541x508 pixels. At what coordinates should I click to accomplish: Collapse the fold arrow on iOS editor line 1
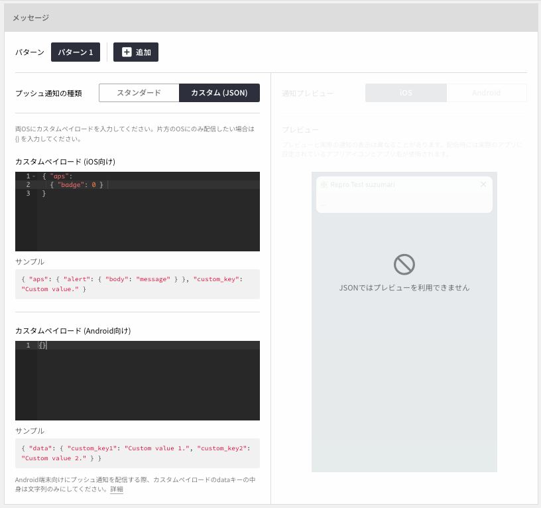tap(34, 176)
